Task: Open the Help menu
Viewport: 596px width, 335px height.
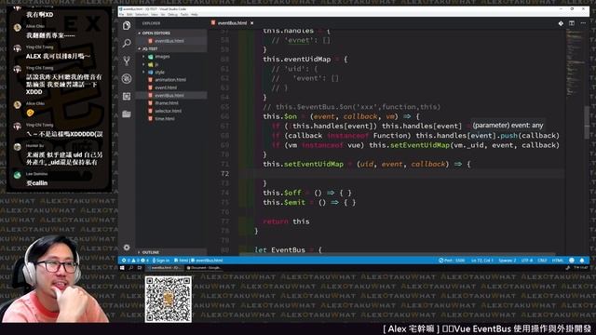Action: tap(195, 15)
